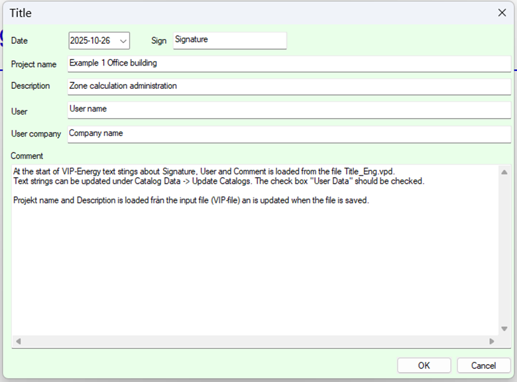Open the Date dropdown calendar arrow
517x382 pixels.
[123, 40]
